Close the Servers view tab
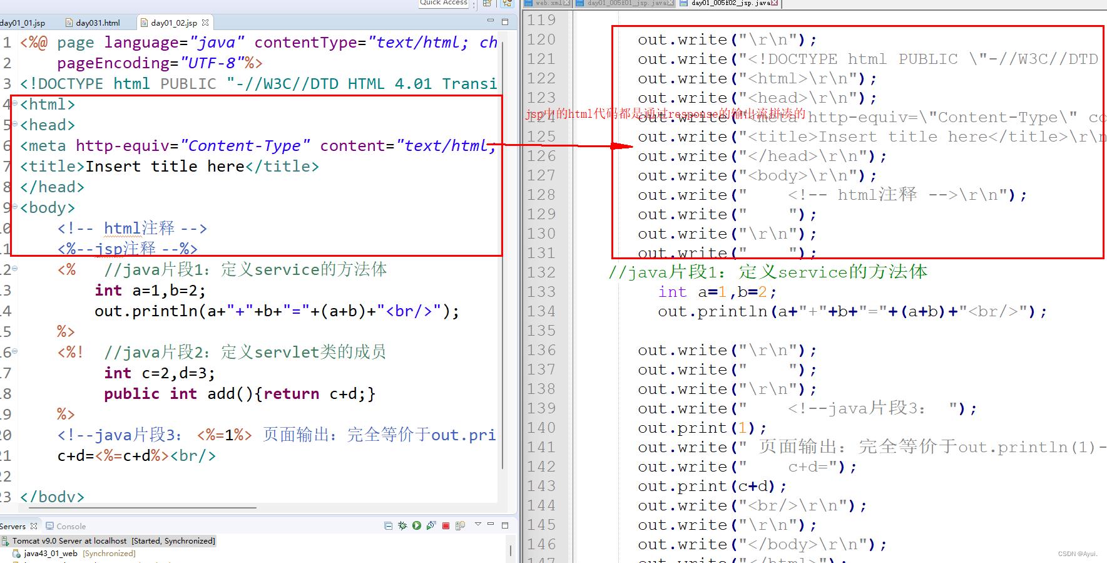 tap(34, 526)
